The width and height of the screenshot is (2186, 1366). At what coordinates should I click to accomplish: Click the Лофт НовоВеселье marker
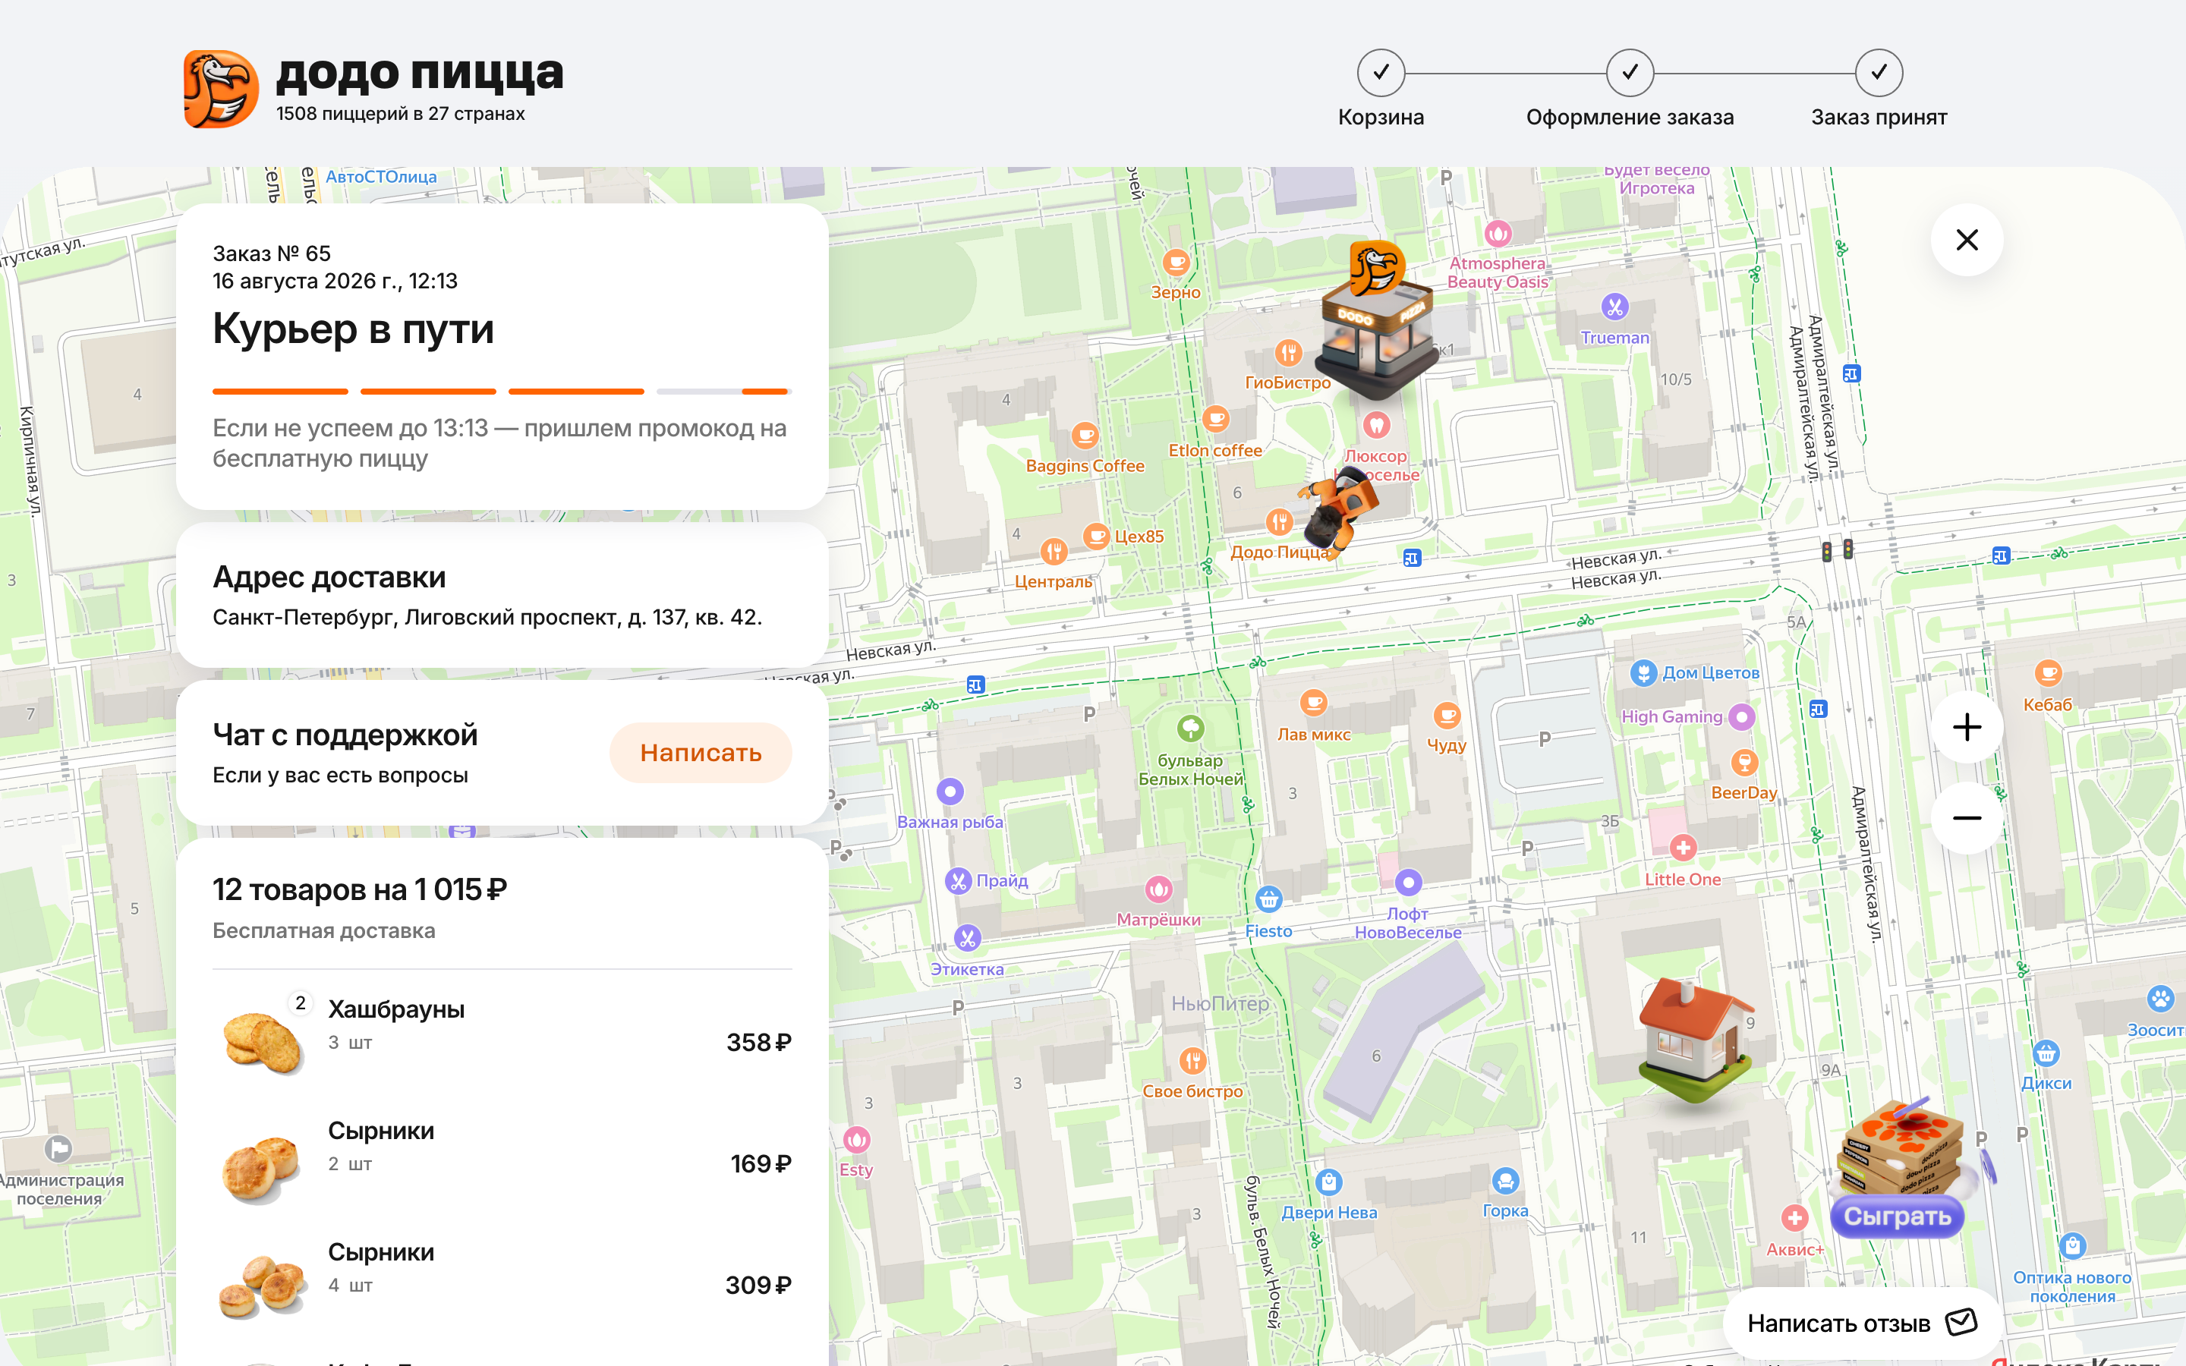point(1408,882)
